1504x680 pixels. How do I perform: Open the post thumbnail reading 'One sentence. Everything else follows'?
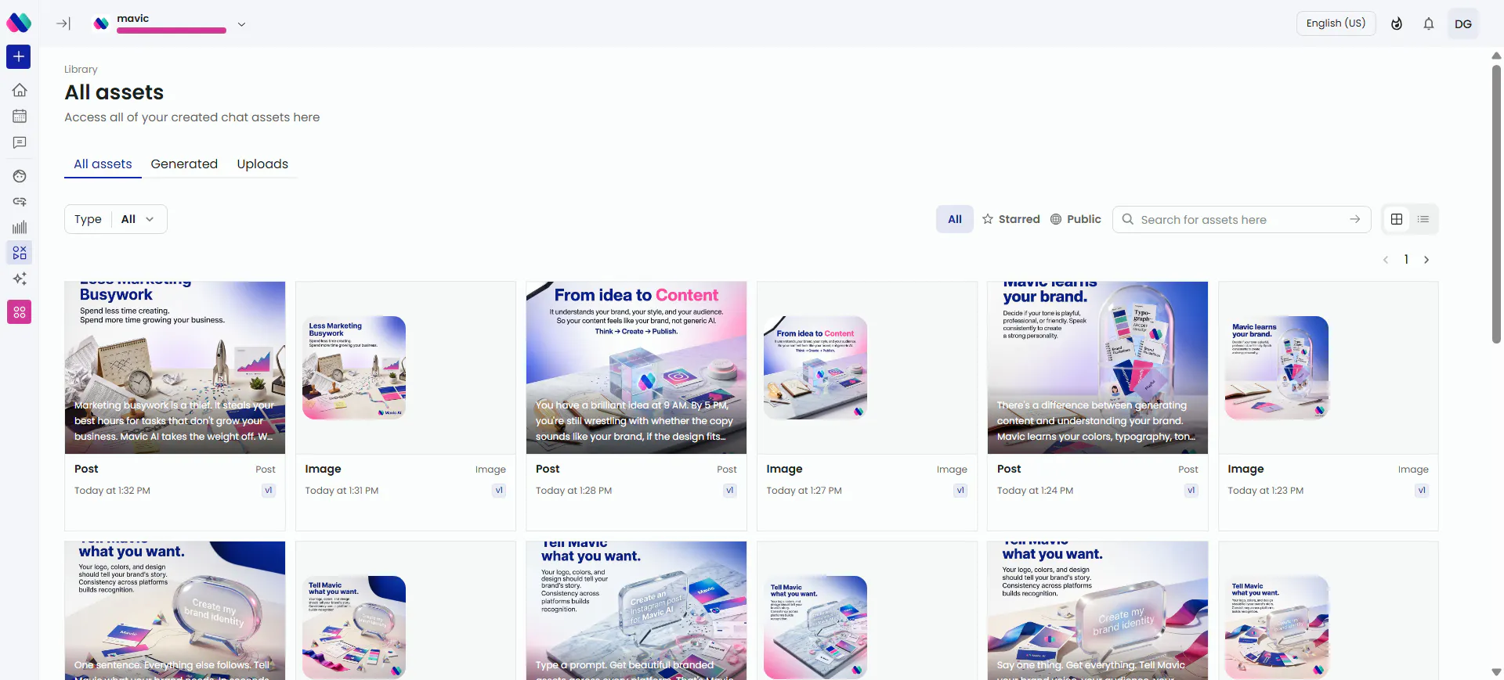click(x=175, y=610)
